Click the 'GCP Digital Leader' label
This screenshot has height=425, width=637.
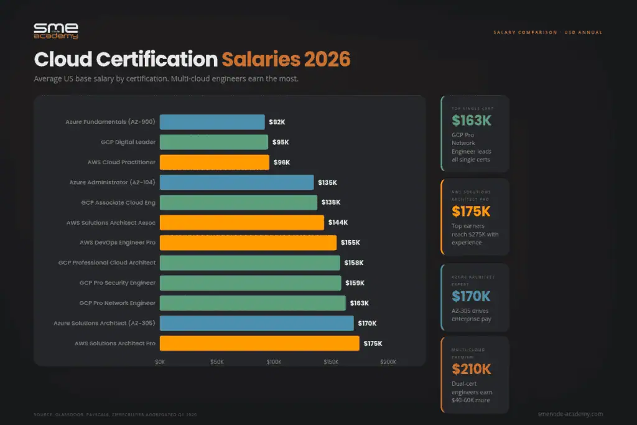pyautogui.click(x=128, y=142)
